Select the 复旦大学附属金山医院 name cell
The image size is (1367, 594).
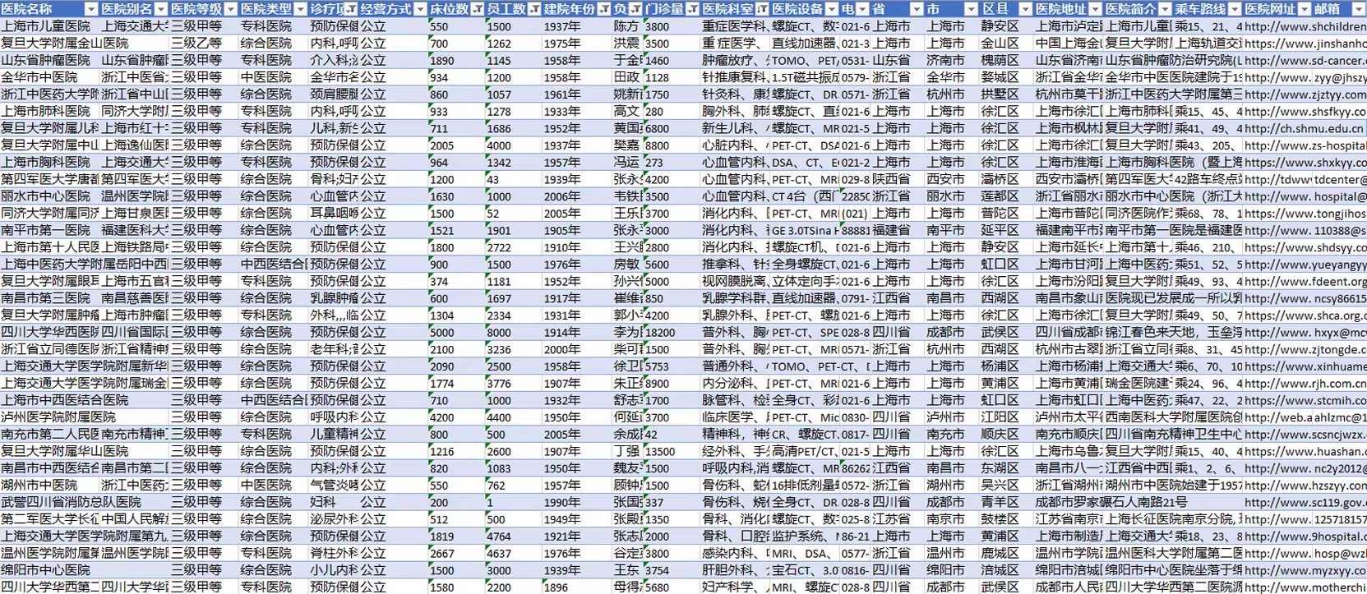click(50, 44)
